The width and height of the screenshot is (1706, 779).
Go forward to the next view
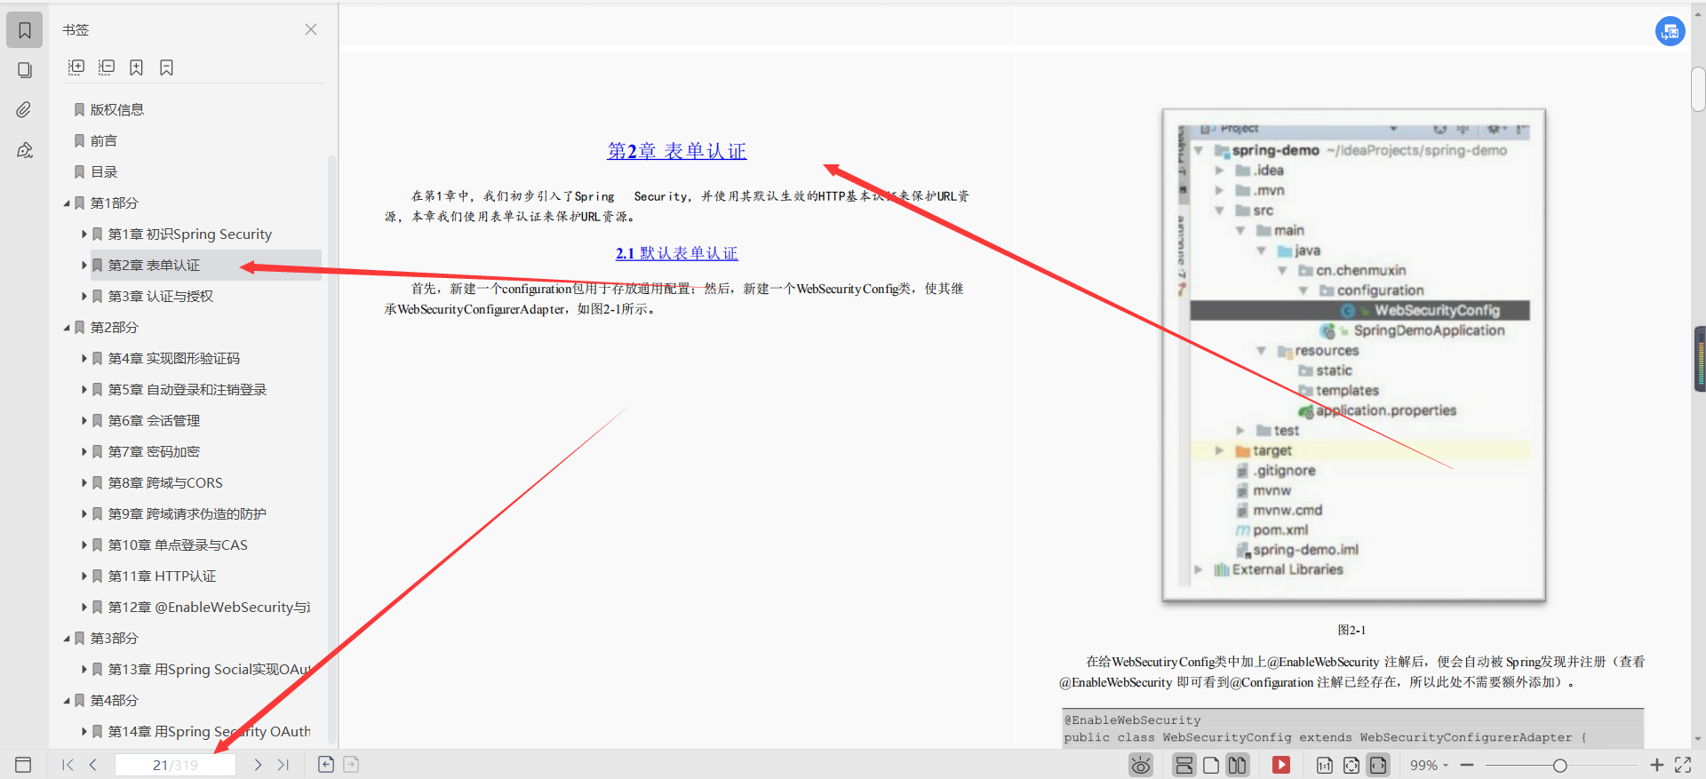[x=351, y=765]
